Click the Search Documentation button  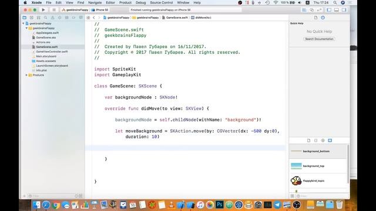pyautogui.click(x=319, y=39)
